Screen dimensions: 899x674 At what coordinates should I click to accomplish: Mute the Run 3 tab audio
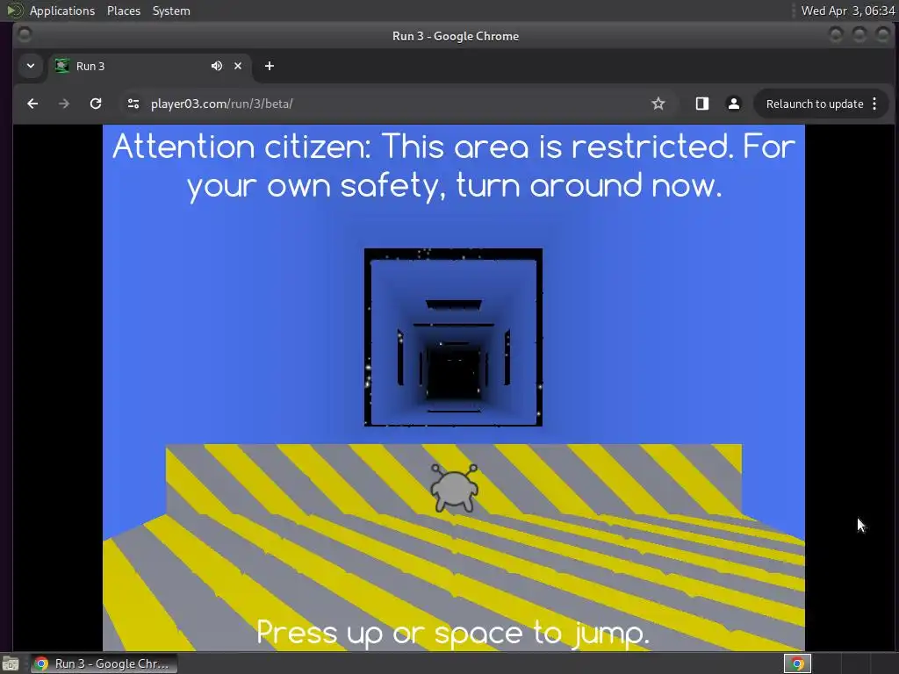click(x=216, y=66)
